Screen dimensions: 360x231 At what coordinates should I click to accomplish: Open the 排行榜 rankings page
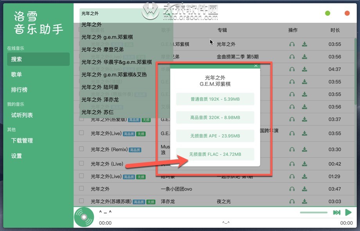tap(38, 90)
